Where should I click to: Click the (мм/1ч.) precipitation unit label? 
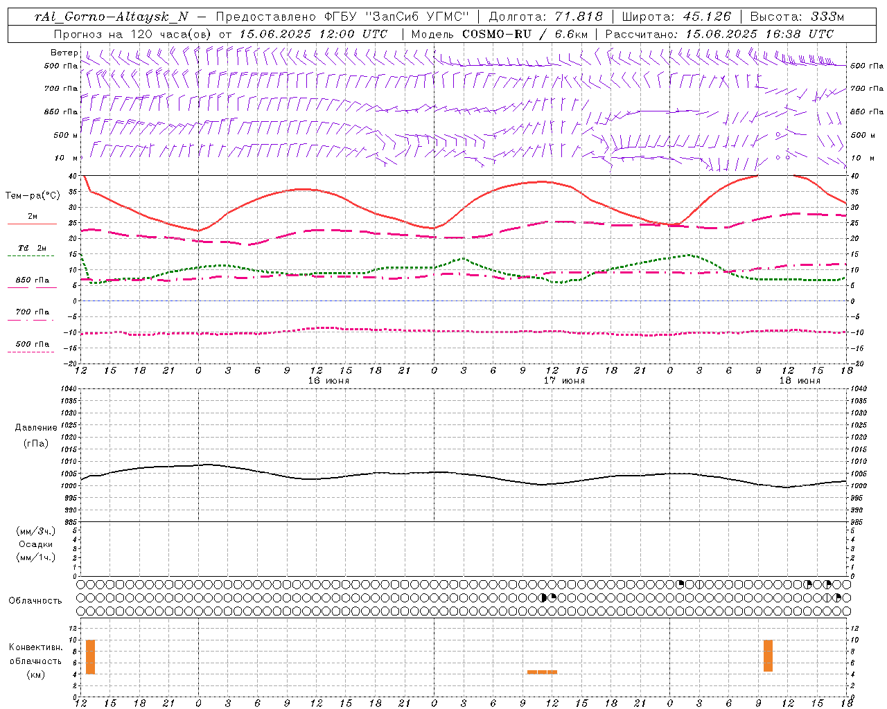click(x=36, y=557)
